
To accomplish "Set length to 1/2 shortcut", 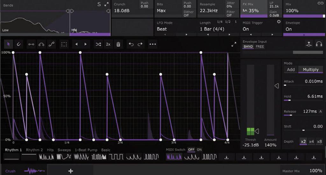I will 228,22.
